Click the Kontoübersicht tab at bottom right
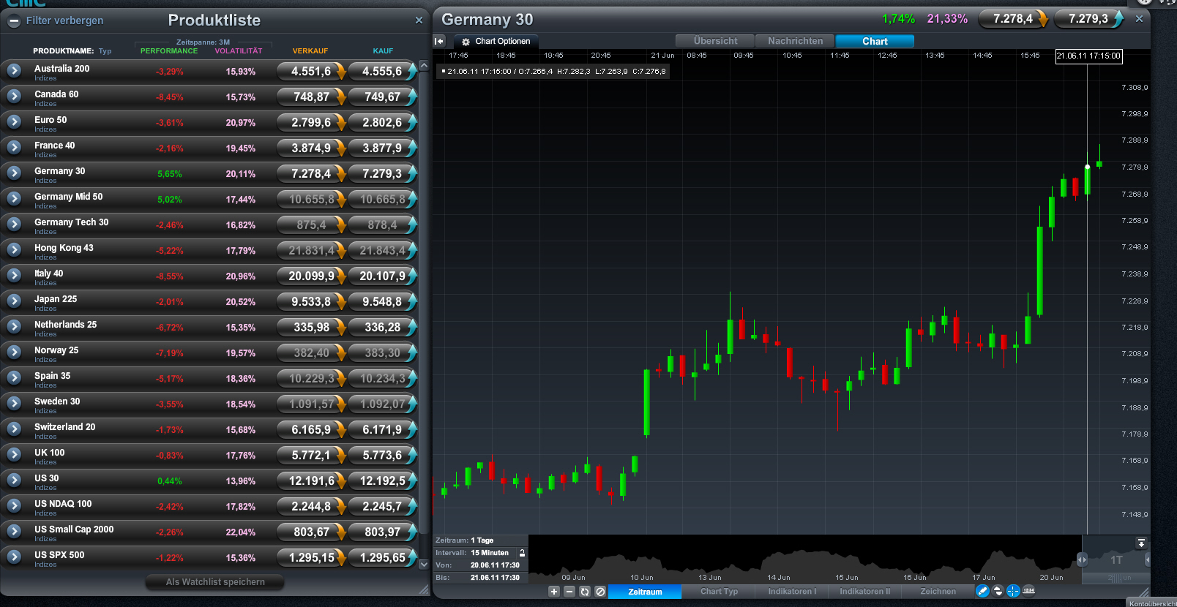The width and height of the screenshot is (1177, 607). pyautogui.click(x=1152, y=603)
